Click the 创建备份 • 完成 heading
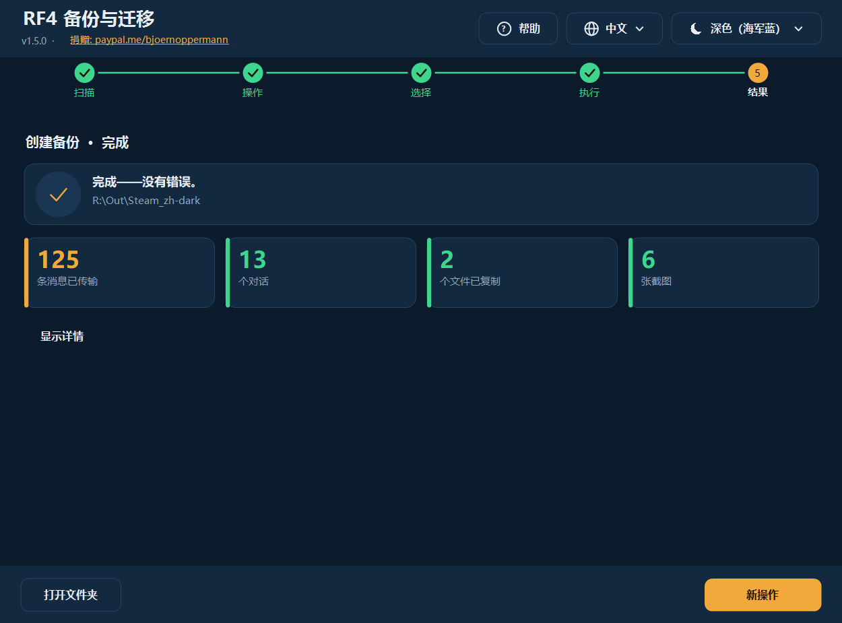Image resolution: width=842 pixels, height=623 pixels. click(77, 143)
